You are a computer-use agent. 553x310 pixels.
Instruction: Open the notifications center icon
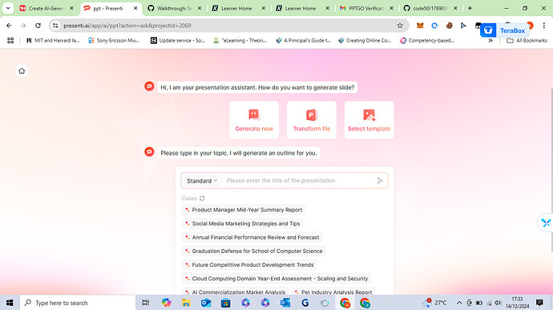point(539,303)
